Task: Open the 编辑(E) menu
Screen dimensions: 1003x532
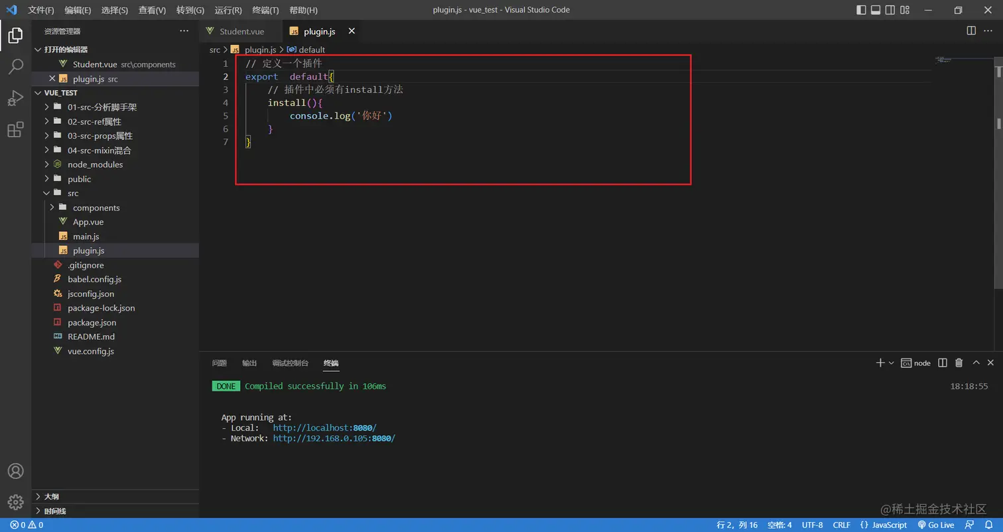Action: (78, 10)
